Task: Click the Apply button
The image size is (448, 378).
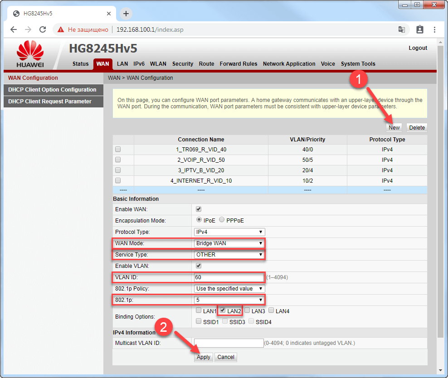Action: [x=204, y=357]
